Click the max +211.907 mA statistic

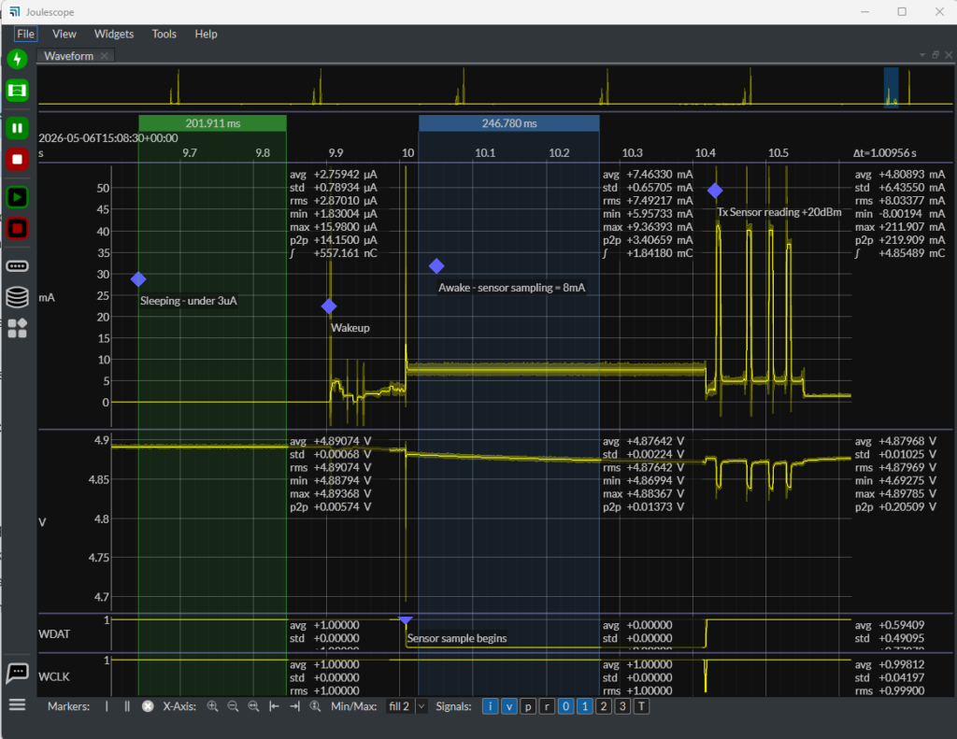[900, 227]
